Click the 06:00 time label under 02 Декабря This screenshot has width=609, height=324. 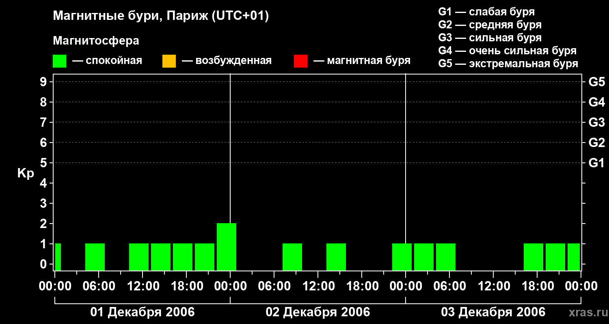pos(274,286)
